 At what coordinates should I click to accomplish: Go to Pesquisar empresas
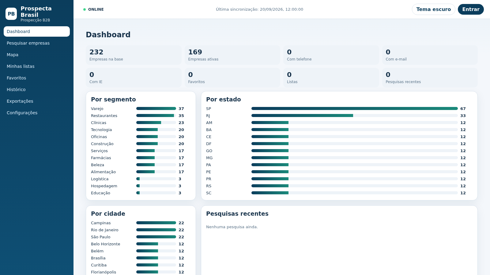pos(37,43)
